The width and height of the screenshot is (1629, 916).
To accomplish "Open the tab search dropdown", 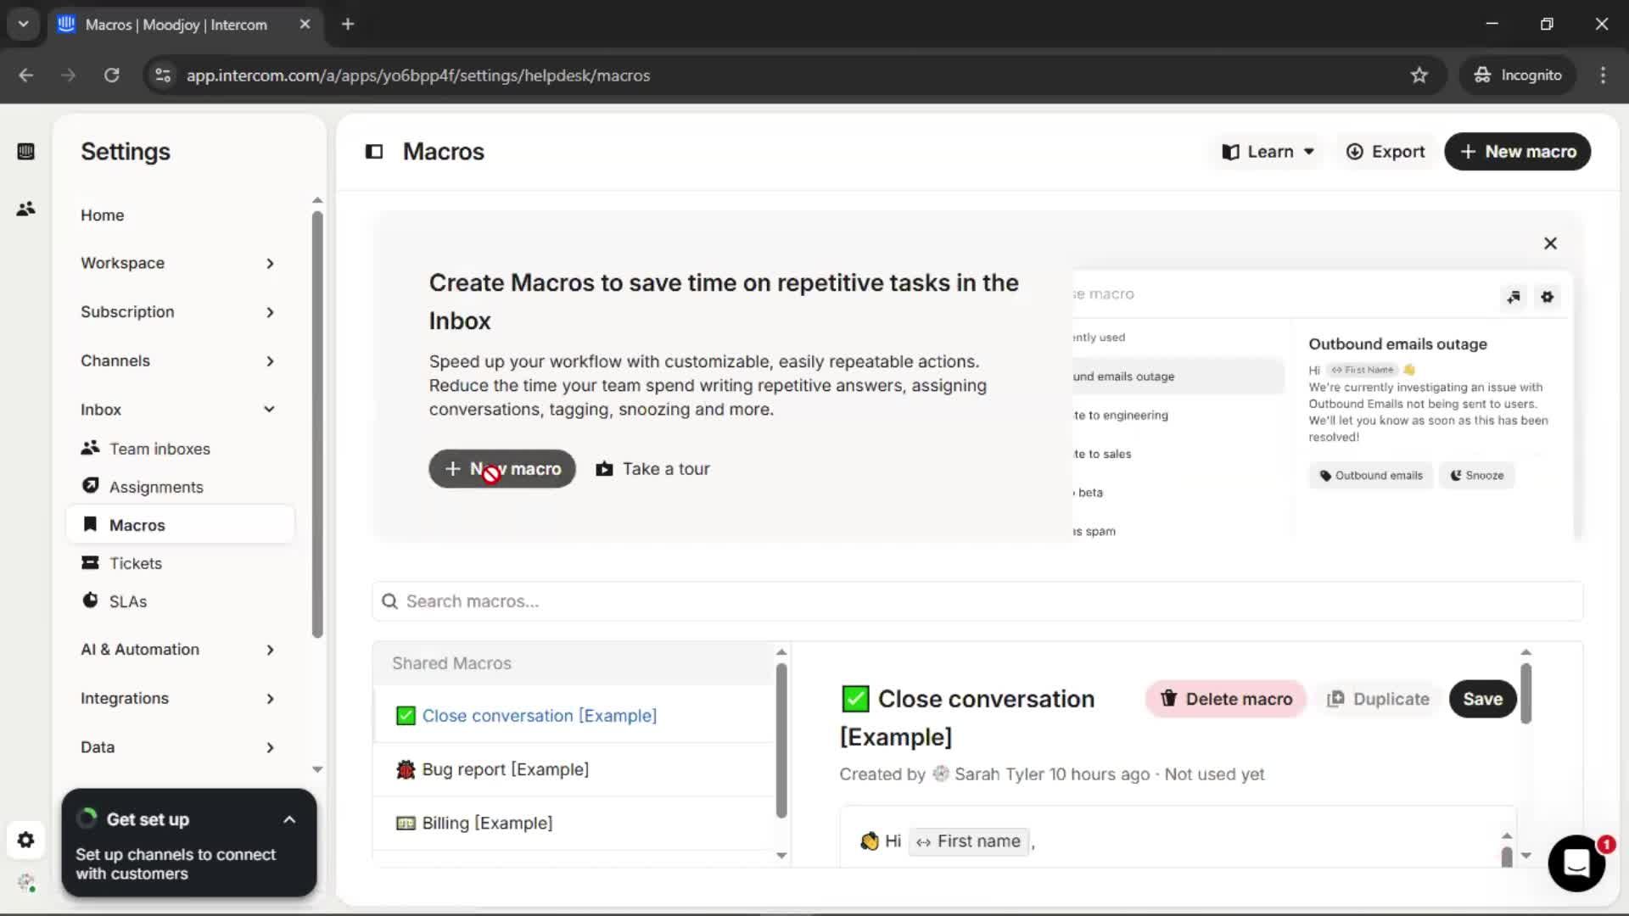I will tap(23, 25).
